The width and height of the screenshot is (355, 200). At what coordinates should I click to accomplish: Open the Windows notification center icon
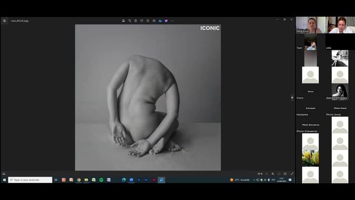[x=290, y=180]
